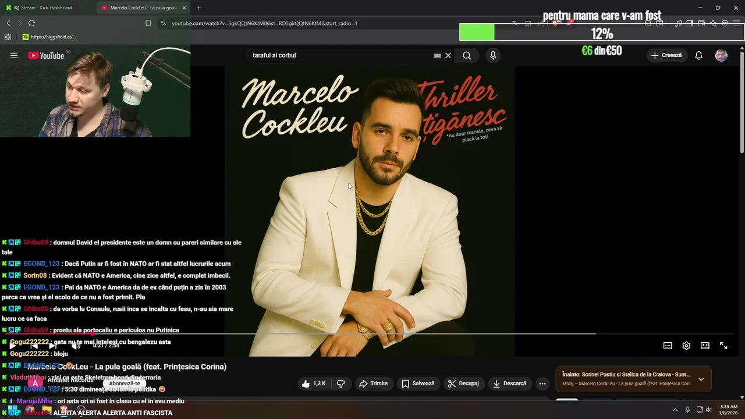745x419 pixels.
Task: Go back in browser history
Action: click(x=9, y=23)
